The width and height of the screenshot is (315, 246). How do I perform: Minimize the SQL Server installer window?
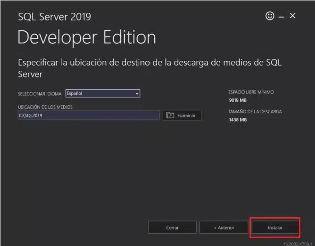click(x=281, y=17)
